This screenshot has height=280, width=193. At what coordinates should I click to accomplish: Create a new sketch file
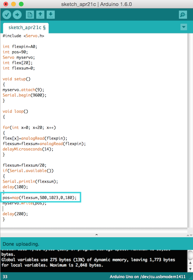pos(30,15)
